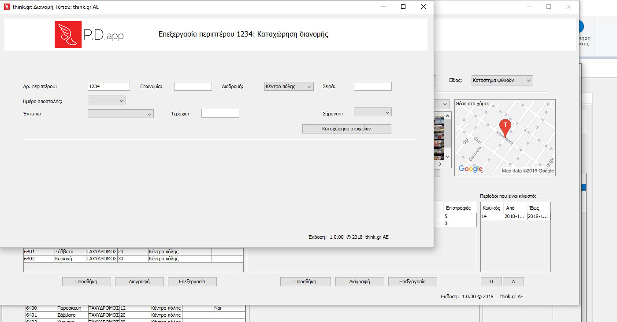This screenshot has width=617, height=322.
Task: Expand the Ημέρα αποστολής dropdown
Action: click(107, 100)
